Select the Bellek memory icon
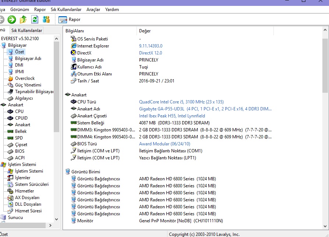Screen dimensions: 329x237 pyautogui.click(x=11, y=131)
